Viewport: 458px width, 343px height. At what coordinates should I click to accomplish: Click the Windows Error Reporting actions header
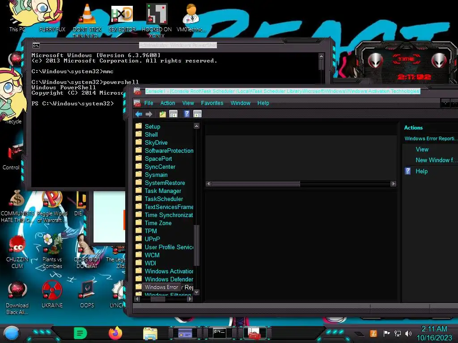tap(431, 138)
